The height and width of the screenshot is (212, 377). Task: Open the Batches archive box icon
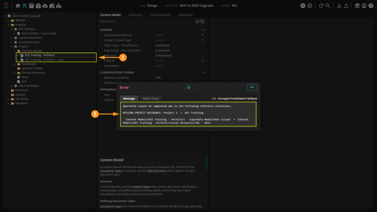31,6
